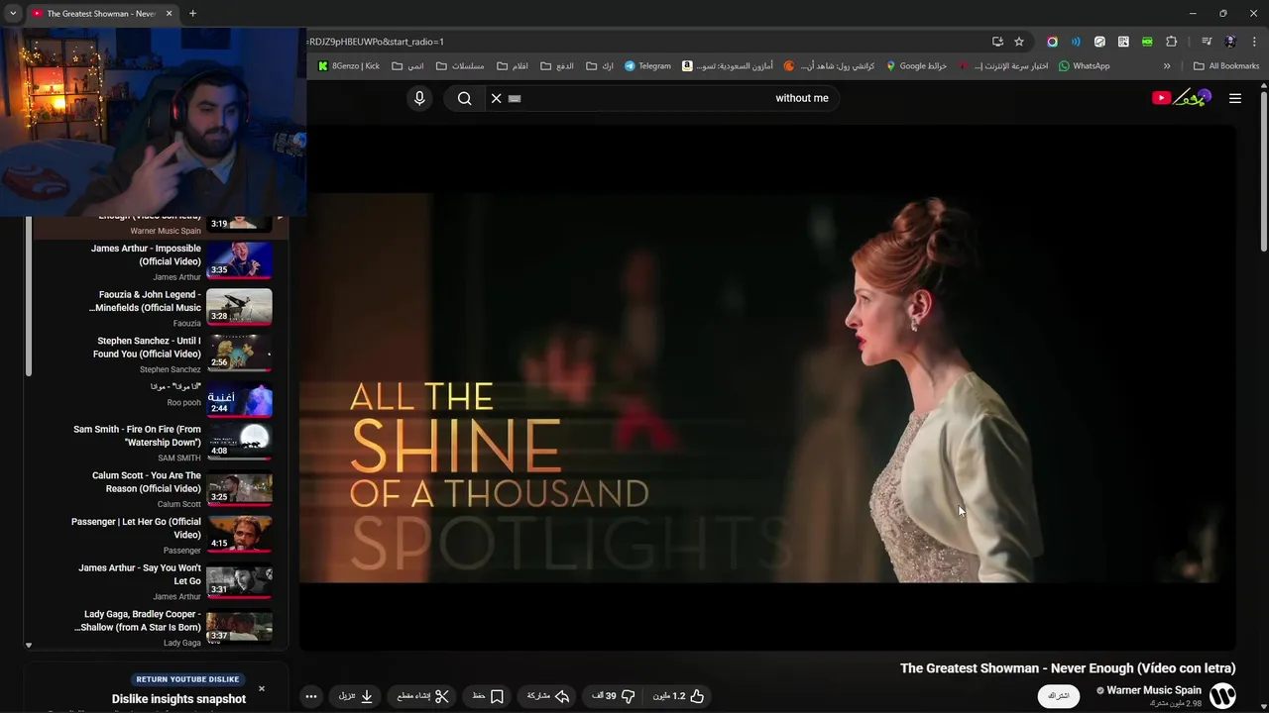
Task: Open the ارك bookmarks folder
Action: pos(600,66)
